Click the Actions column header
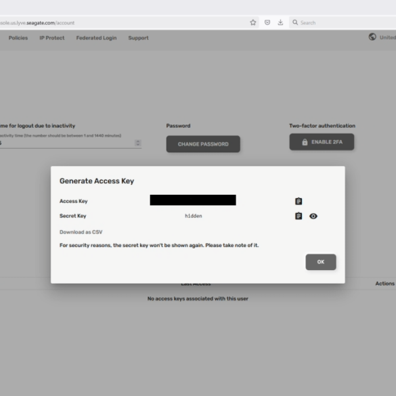Viewport: 396px width, 396px height. click(x=385, y=284)
